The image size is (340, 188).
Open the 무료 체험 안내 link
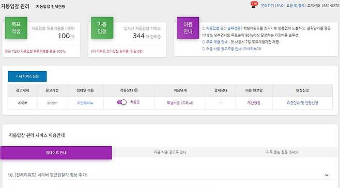pyautogui.click(x=217, y=42)
